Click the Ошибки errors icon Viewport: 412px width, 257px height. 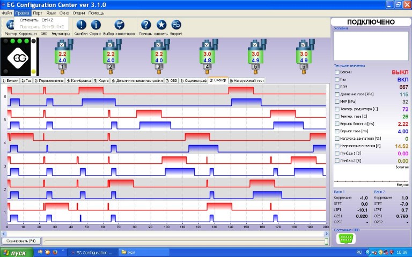click(81, 25)
